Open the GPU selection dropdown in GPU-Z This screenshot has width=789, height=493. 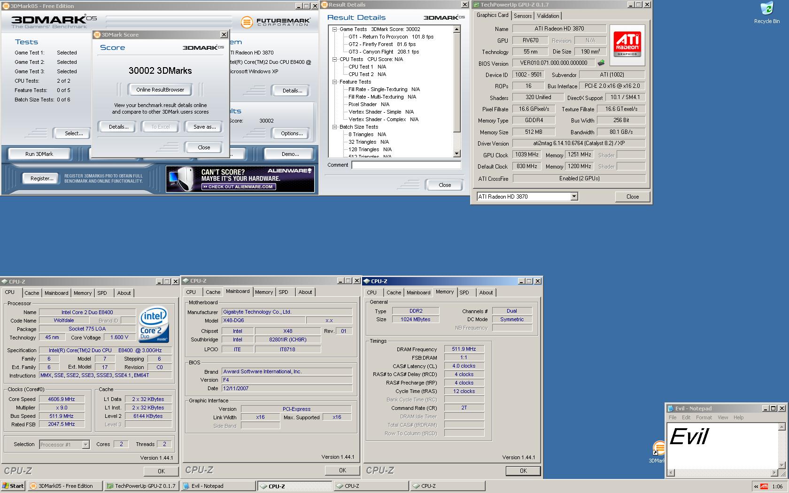point(574,197)
